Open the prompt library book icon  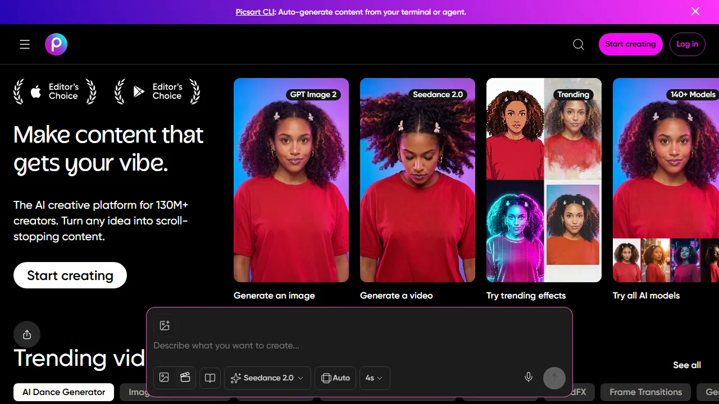(x=210, y=378)
